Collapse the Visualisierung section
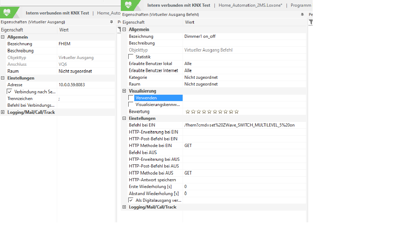This screenshot has width=407, height=229. (124, 91)
